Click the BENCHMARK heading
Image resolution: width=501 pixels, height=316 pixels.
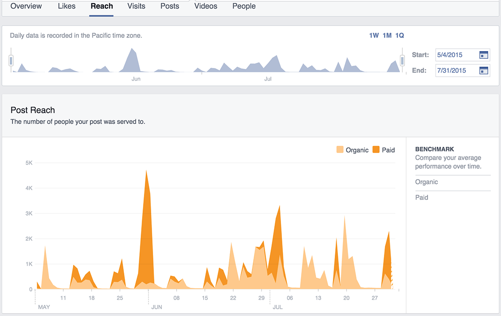[435, 149]
